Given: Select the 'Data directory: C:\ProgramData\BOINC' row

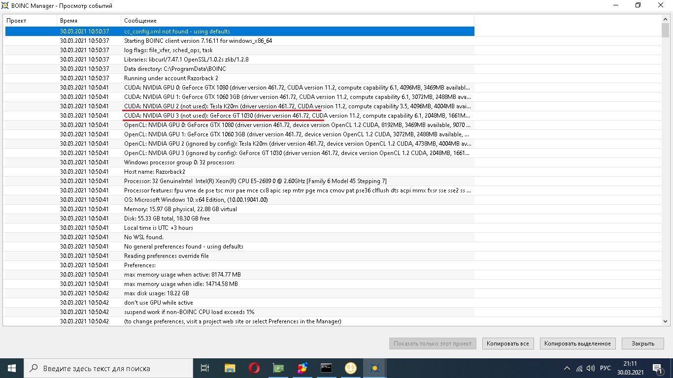Looking at the screenshot, I should pos(239,69).
